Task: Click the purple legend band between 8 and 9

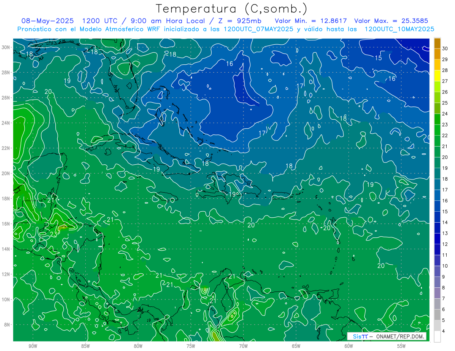Action: coord(437,282)
